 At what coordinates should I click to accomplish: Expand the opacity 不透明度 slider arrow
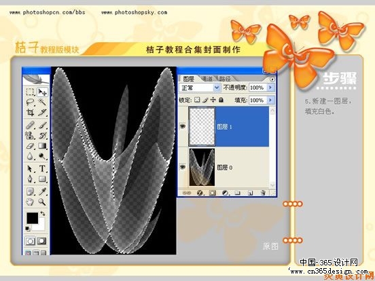[x=270, y=88]
